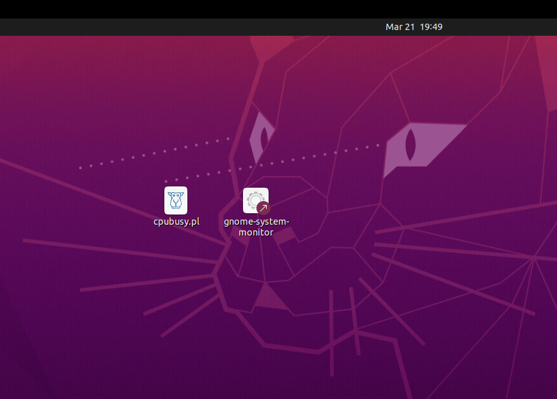Click the gnome-system-monitor name label
This screenshot has height=399, width=557.
(256, 227)
